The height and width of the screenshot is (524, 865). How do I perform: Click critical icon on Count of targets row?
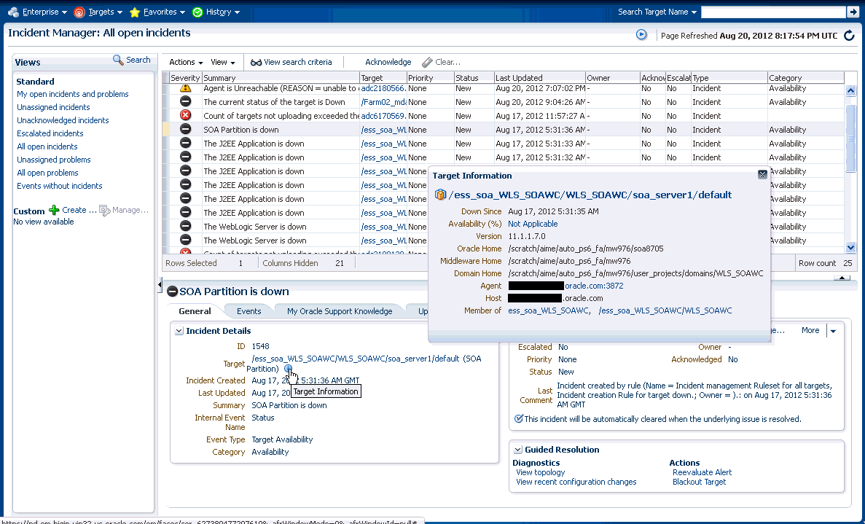185,115
